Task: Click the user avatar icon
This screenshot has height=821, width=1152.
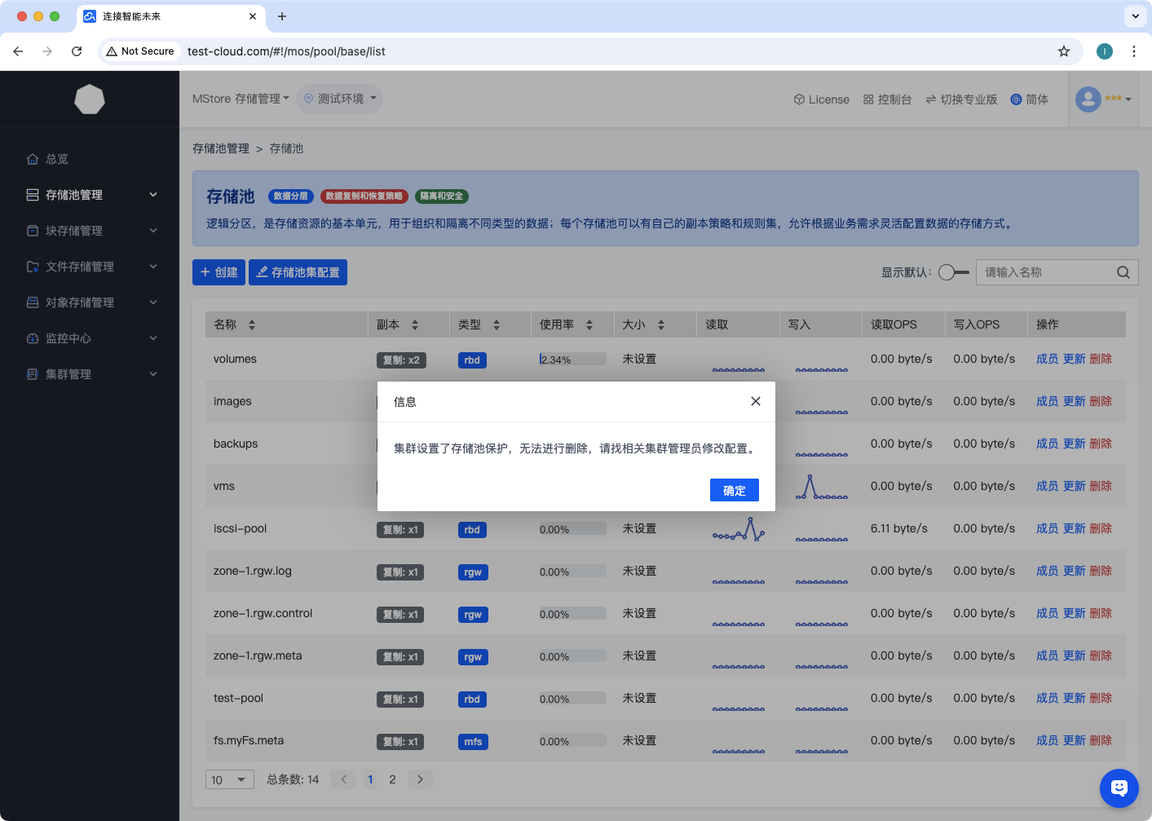Action: [1088, 99]
